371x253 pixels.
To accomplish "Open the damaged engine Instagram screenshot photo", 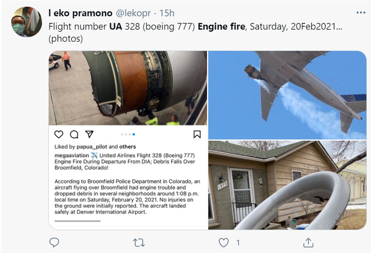I will [128, 140].
